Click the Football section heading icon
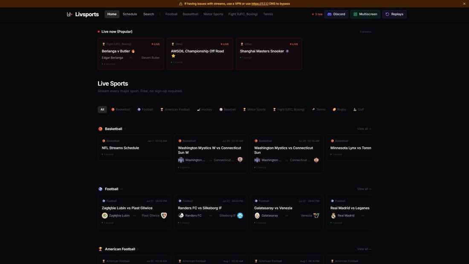The width and height of the screenshot is (469, 264). coord(101,189)
